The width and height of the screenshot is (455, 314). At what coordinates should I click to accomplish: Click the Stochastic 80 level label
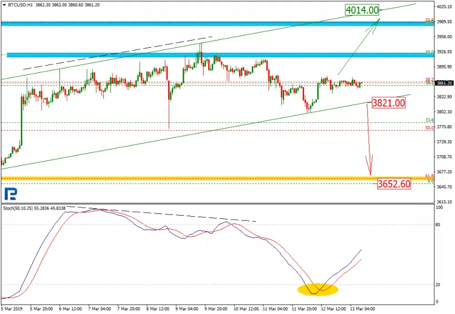pos(438,225)
